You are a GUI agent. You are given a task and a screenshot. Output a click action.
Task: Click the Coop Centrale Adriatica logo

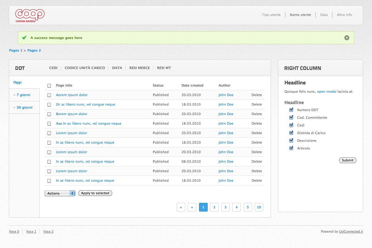(x=30, y=15)
